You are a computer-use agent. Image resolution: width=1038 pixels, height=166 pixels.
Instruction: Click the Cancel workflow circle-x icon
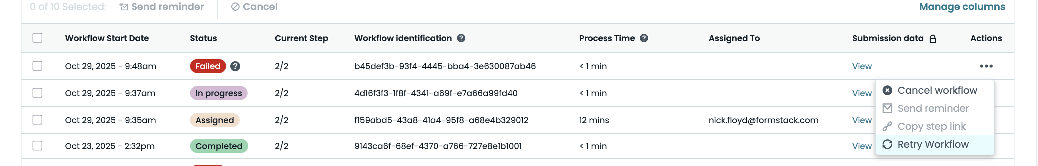(x=887, y=90)
